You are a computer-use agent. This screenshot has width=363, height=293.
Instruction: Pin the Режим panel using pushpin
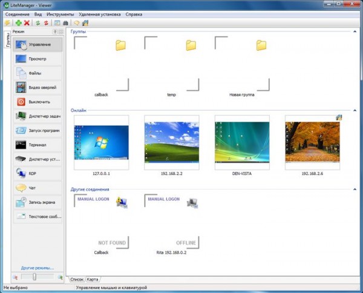pyautogui.click(x=55, y=31)
